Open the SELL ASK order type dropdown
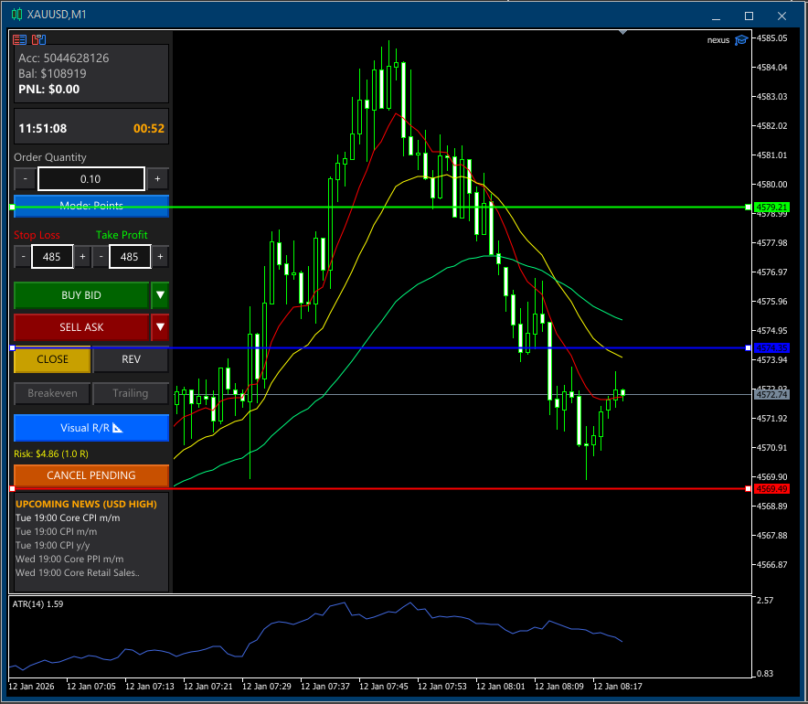 click(x=159, y=327)
